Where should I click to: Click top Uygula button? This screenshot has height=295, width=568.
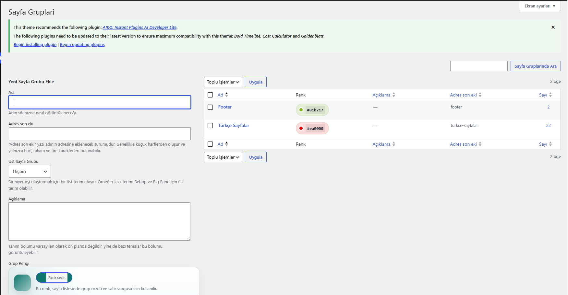coord(256,82)
